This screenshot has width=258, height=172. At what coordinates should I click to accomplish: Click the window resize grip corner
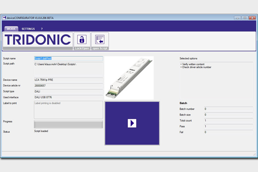pyautogui.click(x=254, y=154)
